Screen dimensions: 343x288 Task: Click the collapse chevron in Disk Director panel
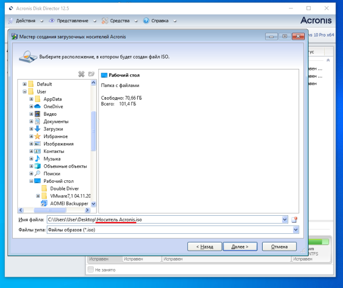point(328,60)
